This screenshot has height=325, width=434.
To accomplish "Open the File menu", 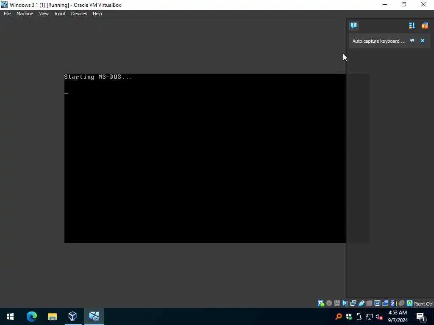I will click(x=7, y=14).
